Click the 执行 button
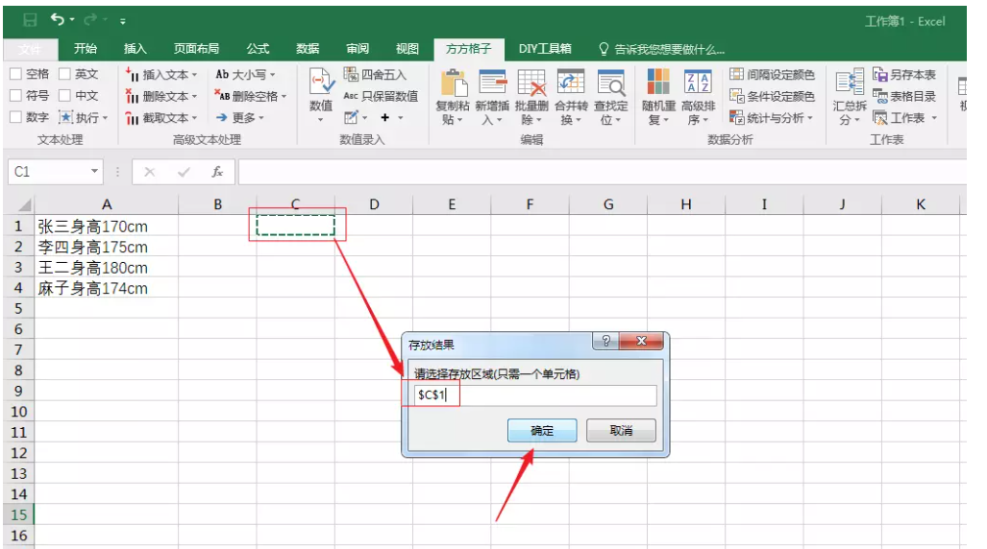This screenshot has height=549, width=987. [83, 118]
